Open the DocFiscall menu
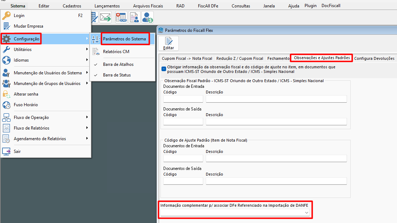 [x=331, y=6]
